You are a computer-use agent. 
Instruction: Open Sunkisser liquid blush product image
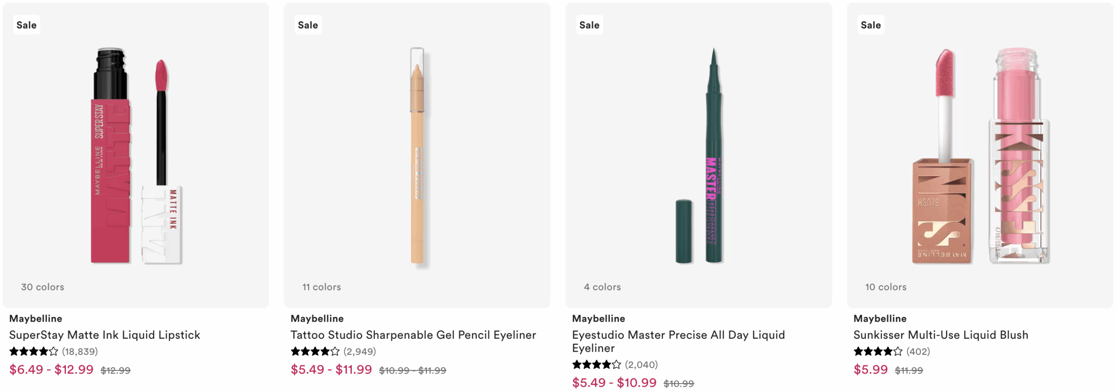(x=980, y=155)
